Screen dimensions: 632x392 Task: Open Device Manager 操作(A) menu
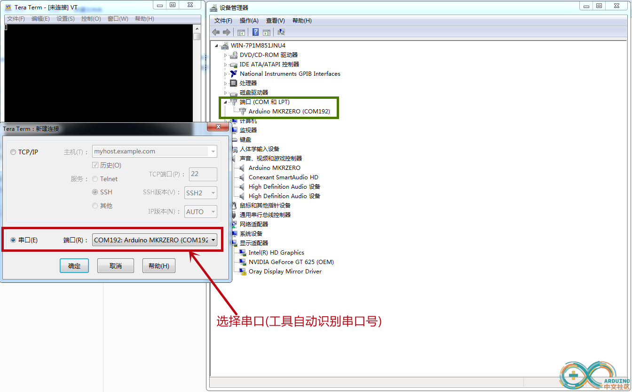(249, 21)
